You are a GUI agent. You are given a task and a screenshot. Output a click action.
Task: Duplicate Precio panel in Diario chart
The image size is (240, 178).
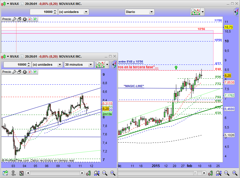coord(19,19)
